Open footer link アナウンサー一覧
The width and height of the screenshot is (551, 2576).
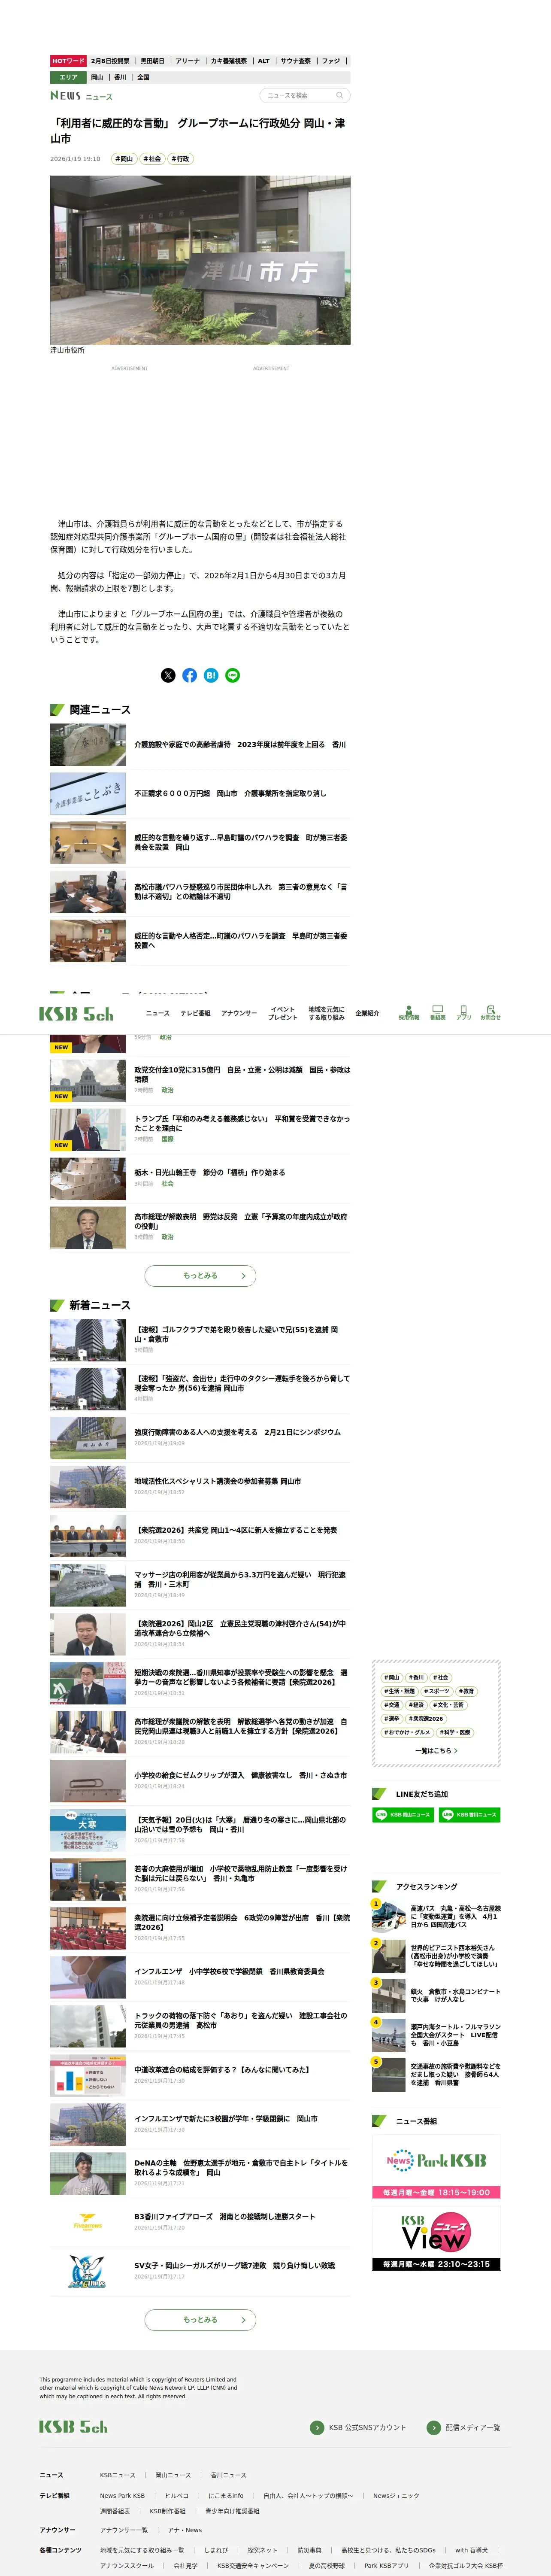[x=124, y=2529]
